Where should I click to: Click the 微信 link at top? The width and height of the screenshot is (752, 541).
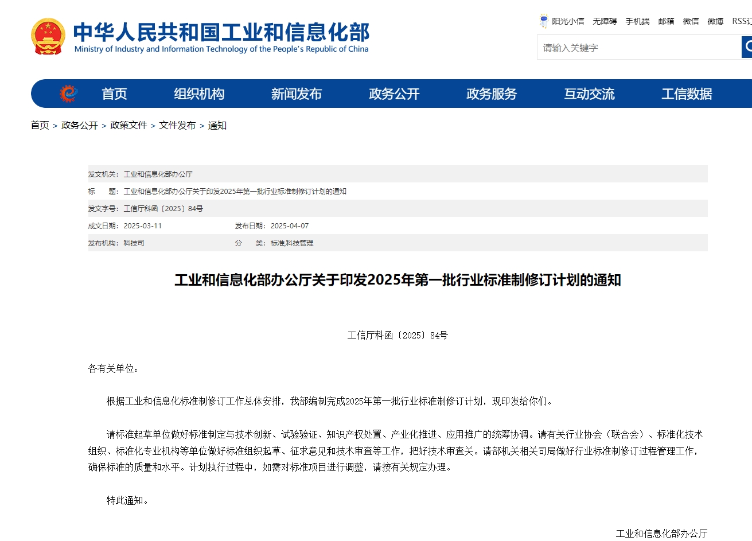coord(691,21)
